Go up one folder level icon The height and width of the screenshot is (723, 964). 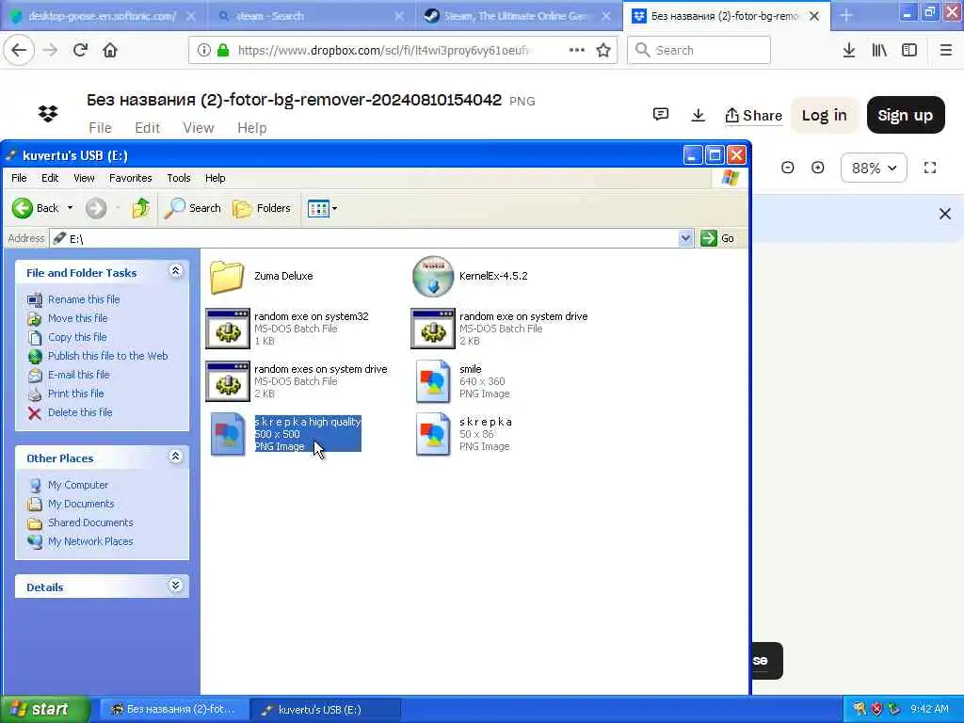click(141, 208)
